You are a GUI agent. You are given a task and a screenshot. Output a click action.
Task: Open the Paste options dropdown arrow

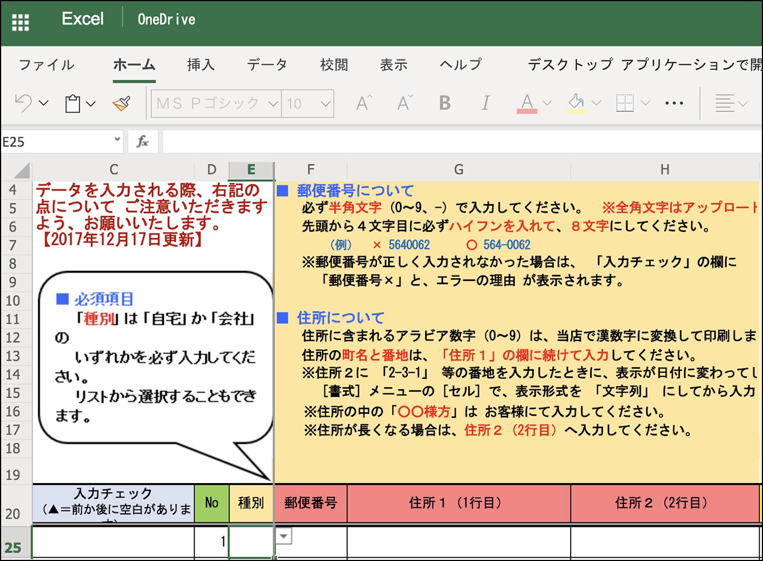[91, 104]
